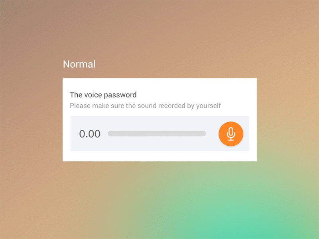Start recording with the orange microphone button
The height and width of the screenshot is (239, 319).
point(231,134)
